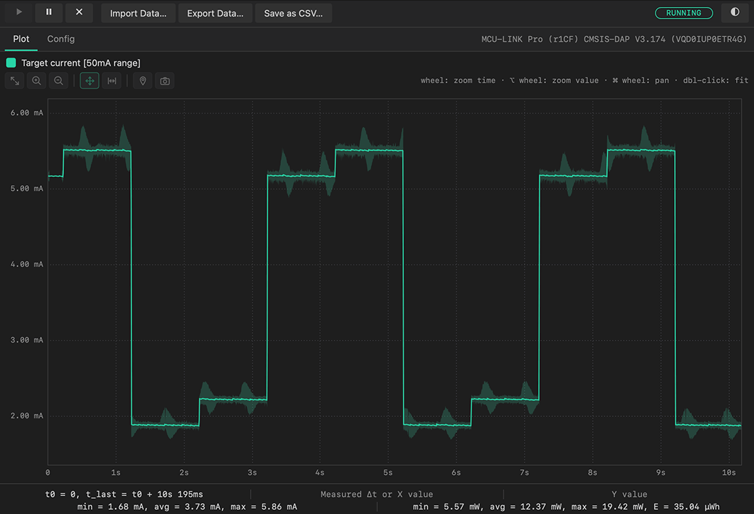Click the 'Y value' header

click(629, 494)
